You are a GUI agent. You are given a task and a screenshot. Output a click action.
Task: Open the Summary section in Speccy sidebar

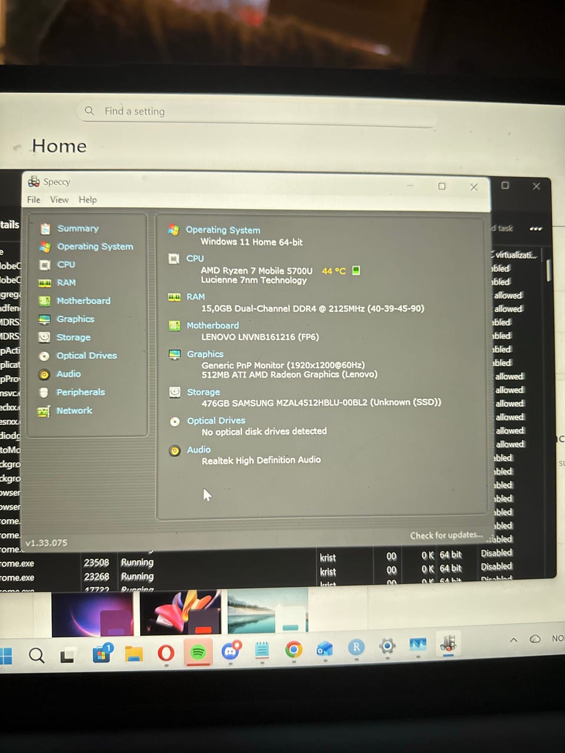pyautogui.click(x=78, y=228)
